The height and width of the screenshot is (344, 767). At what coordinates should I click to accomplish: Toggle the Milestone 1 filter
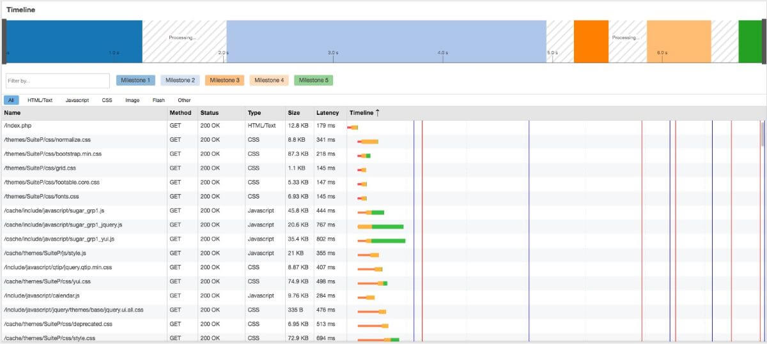click(136, 80)
